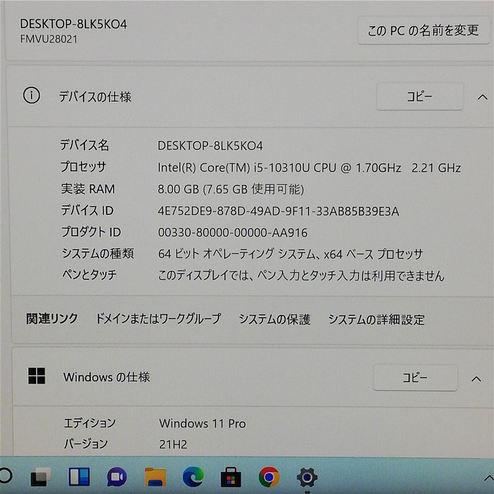This screenshot has height=494, width=494.
Task: Click the ペンとタッチ label
Action: (89, 274)
